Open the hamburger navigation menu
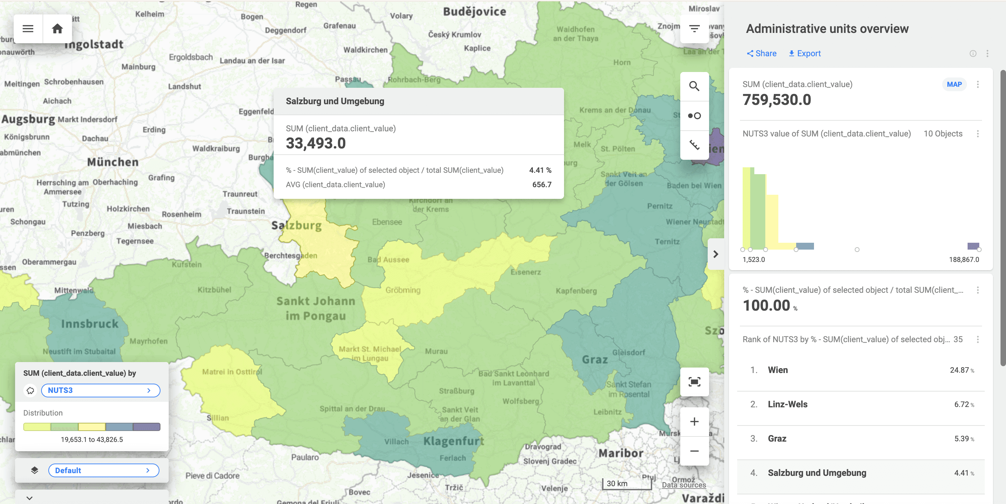This screenshot has height=504, width=1006. pyautogui.click(x=28, y=28)
